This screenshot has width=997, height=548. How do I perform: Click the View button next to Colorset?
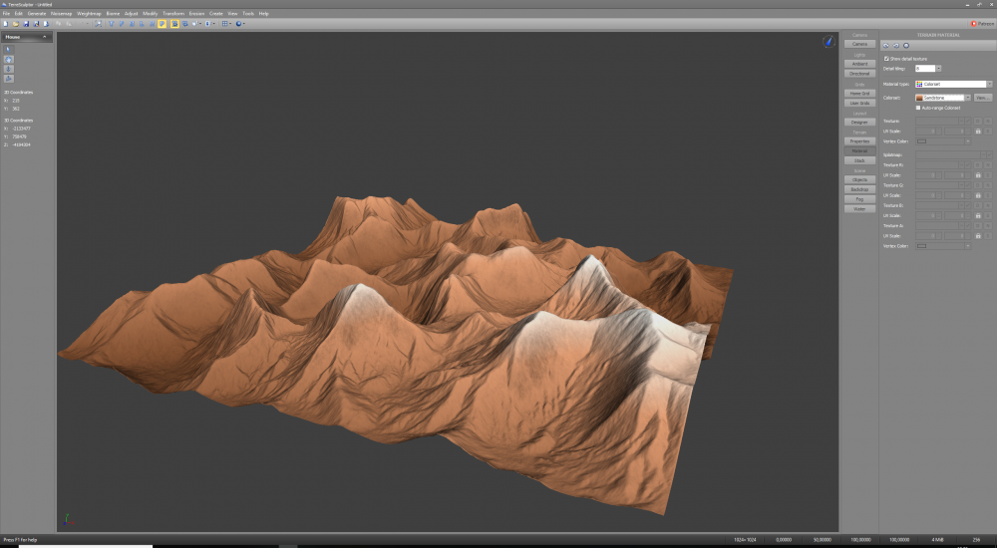(982, 98)
